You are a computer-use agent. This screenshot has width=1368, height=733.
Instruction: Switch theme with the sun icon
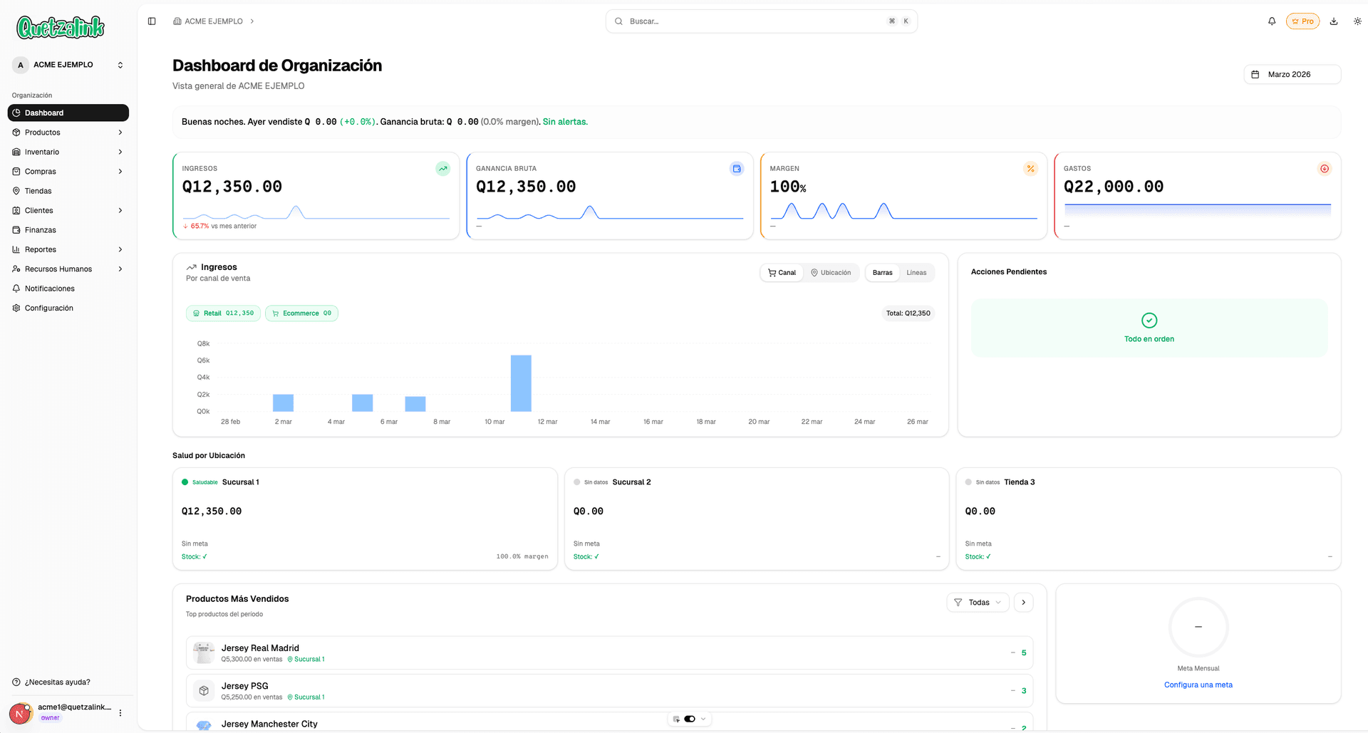tap(1358, 21)
